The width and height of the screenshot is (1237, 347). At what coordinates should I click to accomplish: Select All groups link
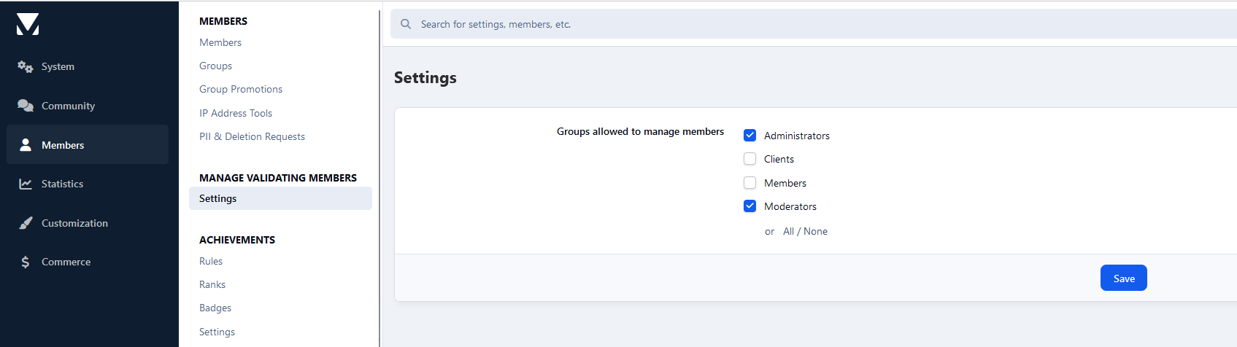[788, 231]
